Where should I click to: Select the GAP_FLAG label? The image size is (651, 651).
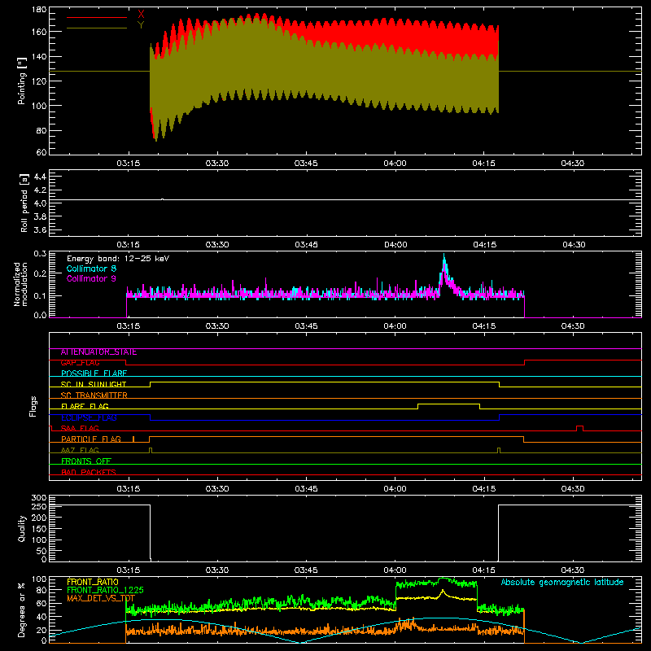point(80,363)
